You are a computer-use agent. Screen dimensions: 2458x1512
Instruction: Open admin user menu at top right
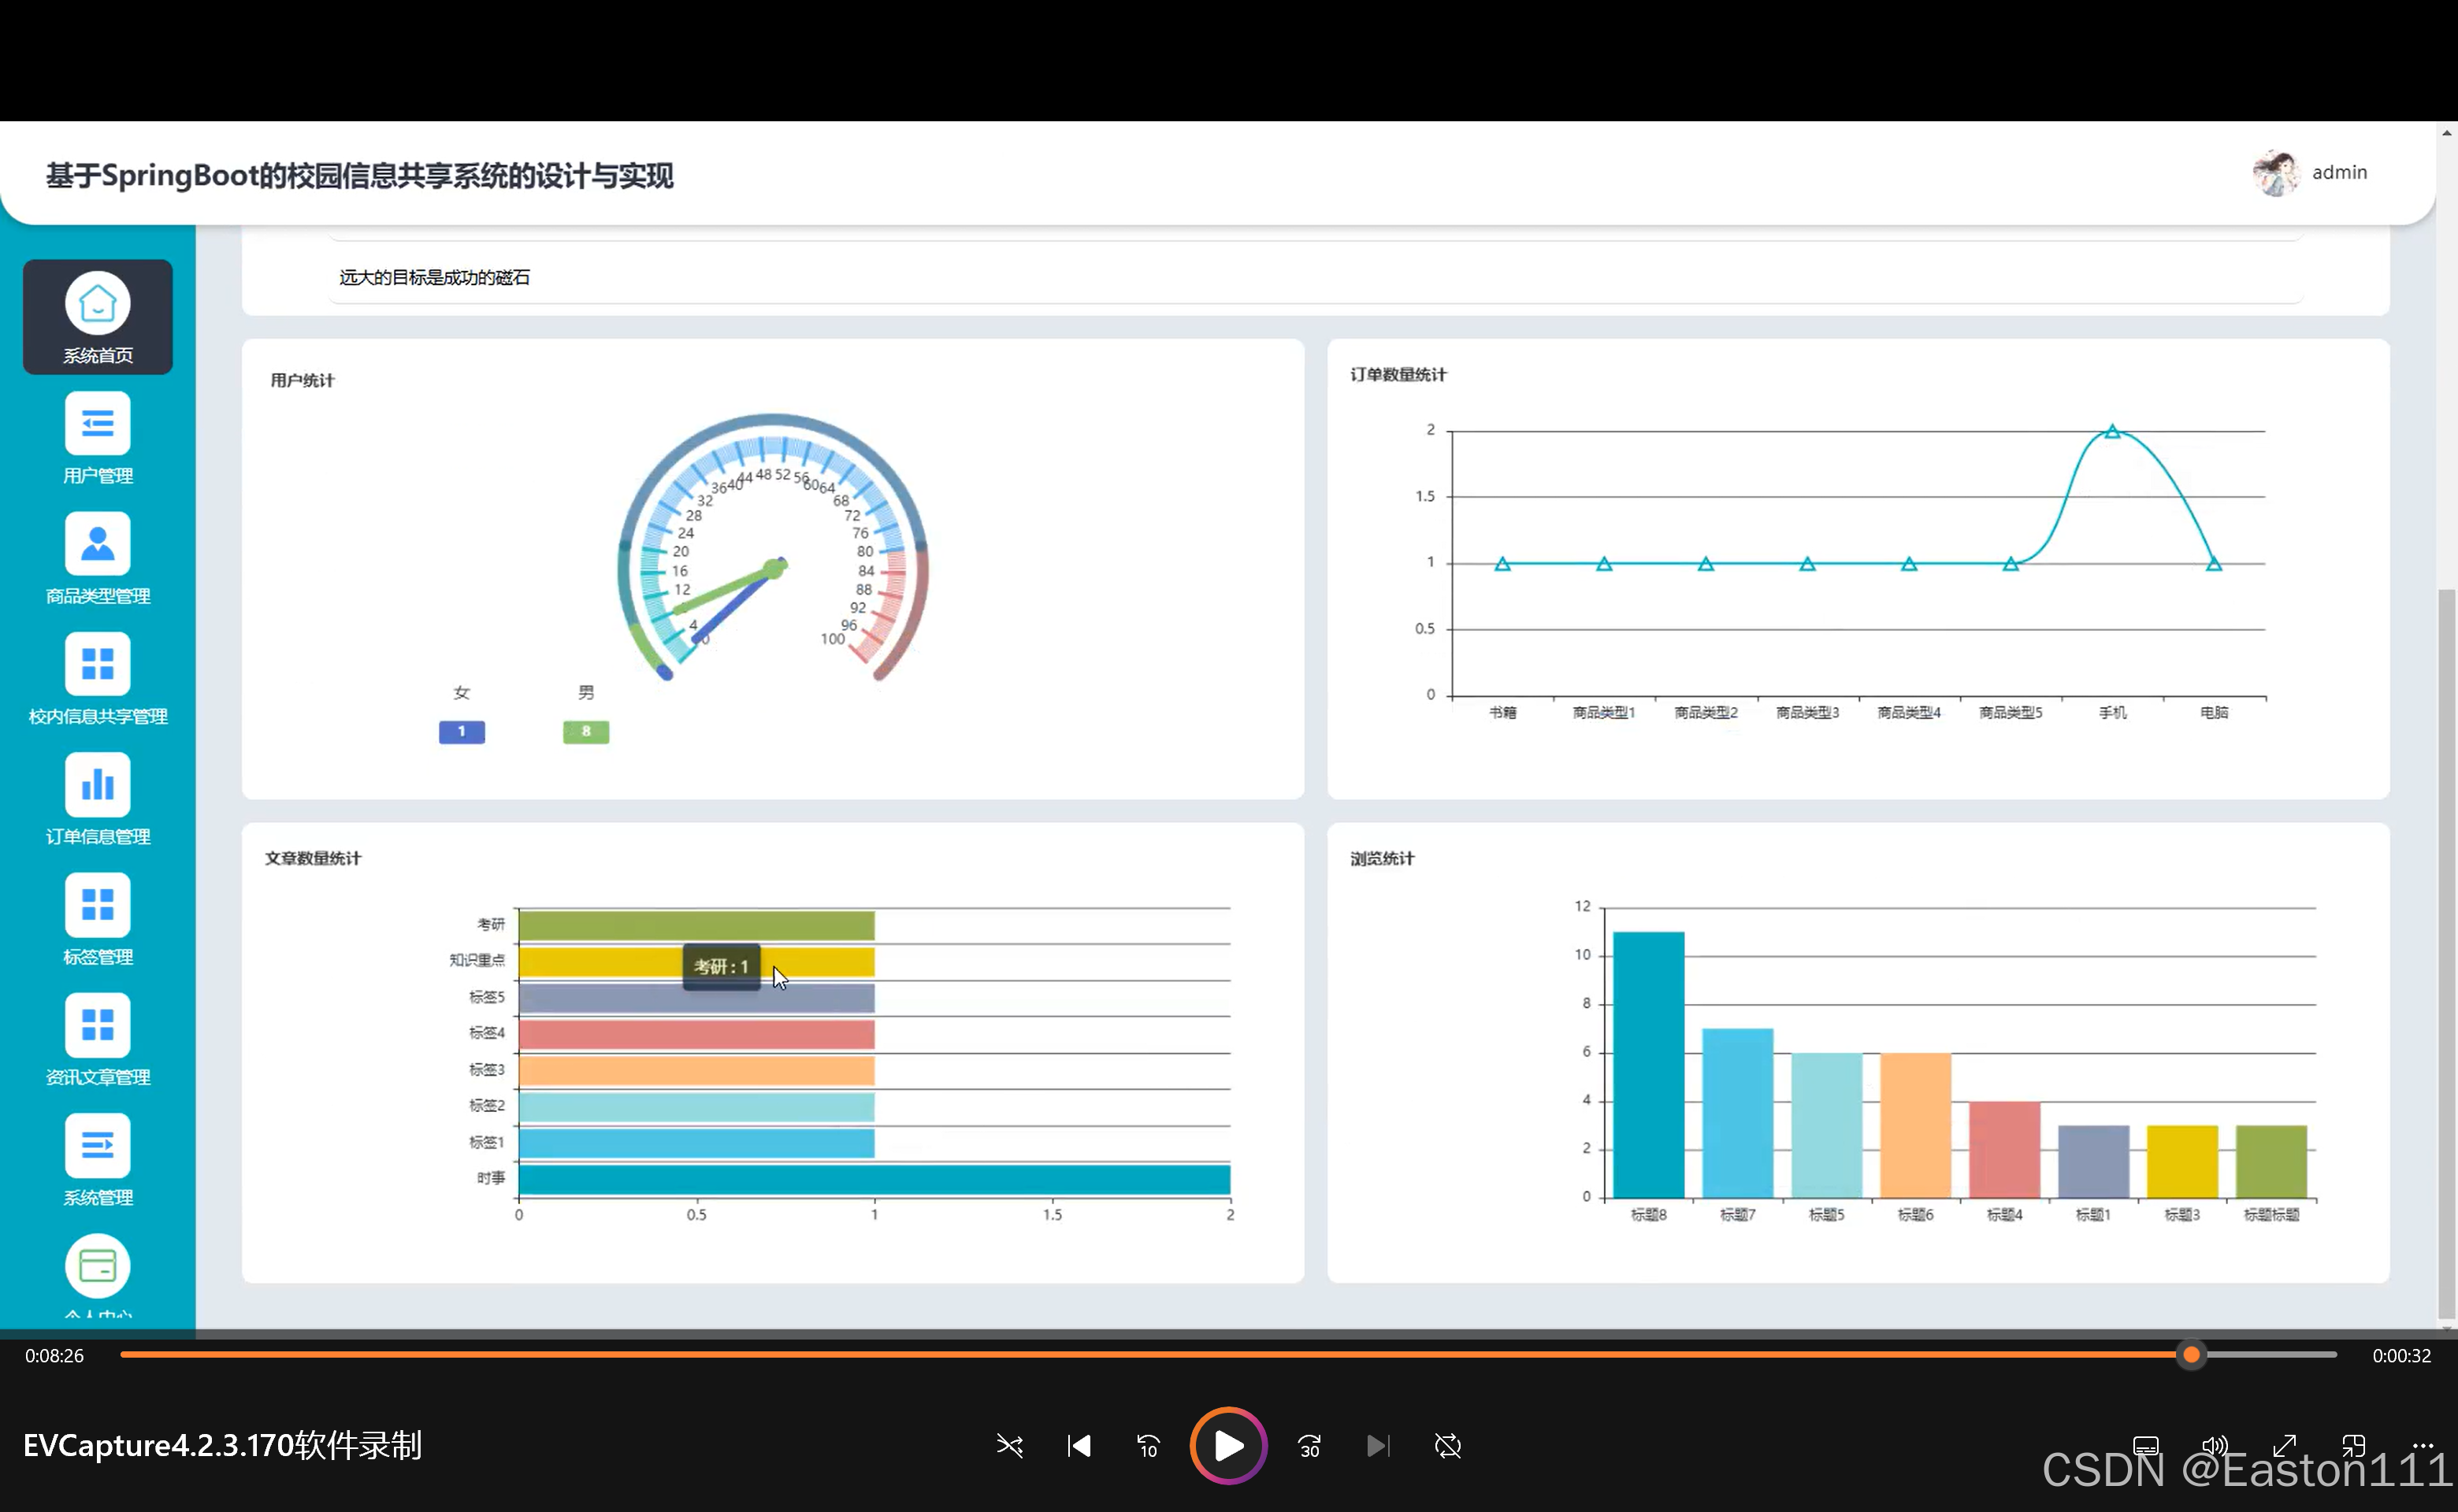[2311, 173]
